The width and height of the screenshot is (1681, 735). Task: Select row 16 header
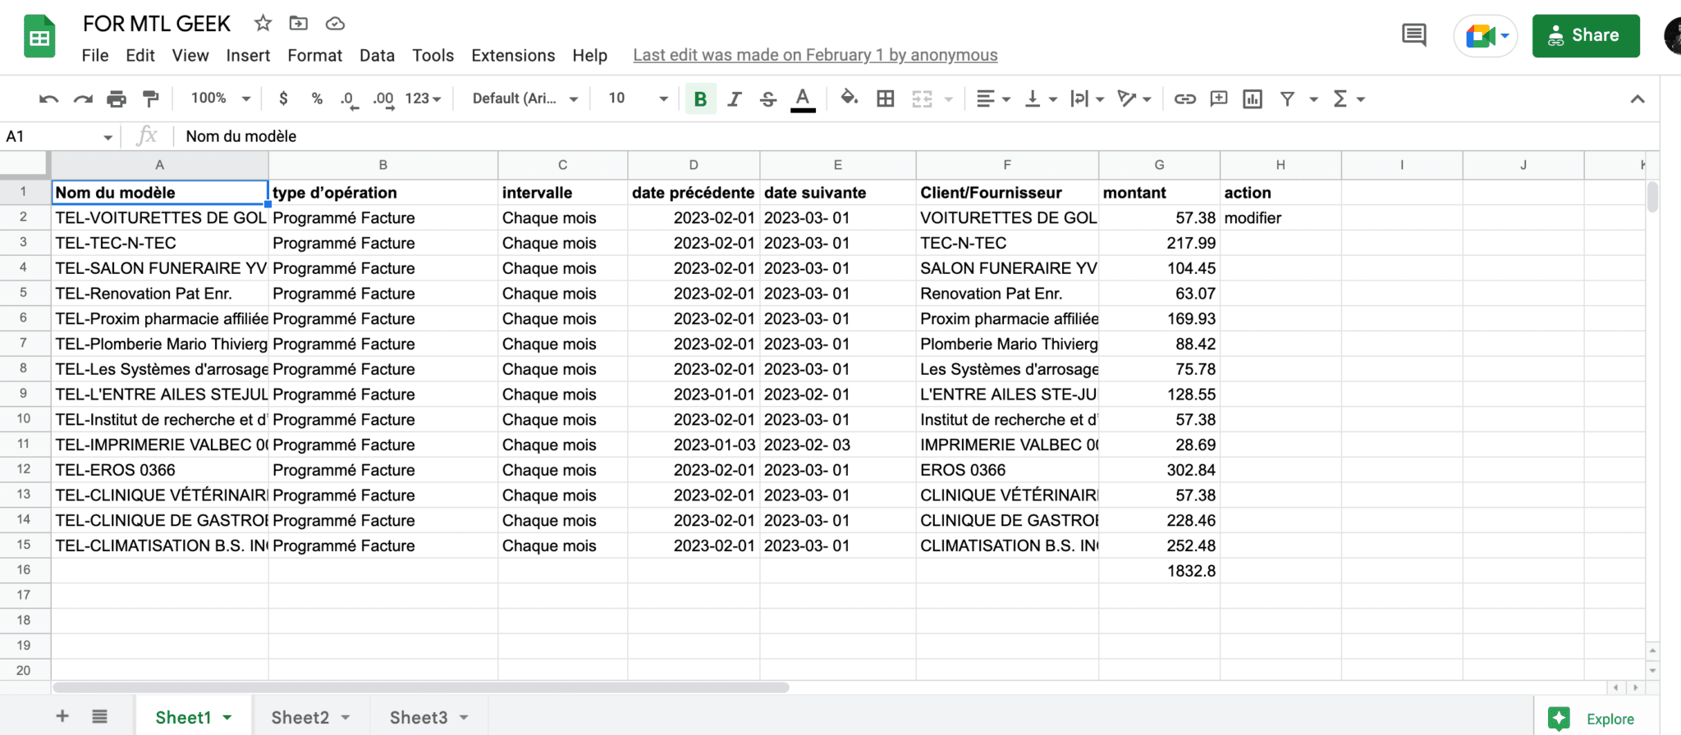(24, 570)
